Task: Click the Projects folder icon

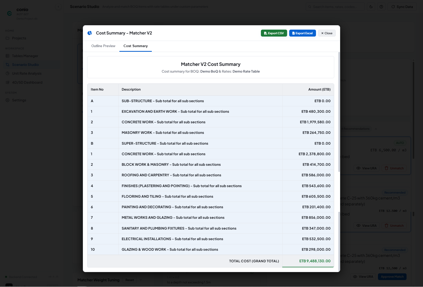Action: tap(7, 38)
